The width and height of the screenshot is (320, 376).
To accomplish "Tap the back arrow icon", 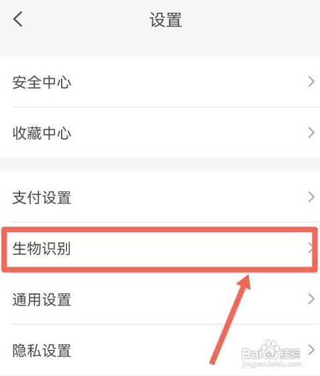I will [18, 19].
